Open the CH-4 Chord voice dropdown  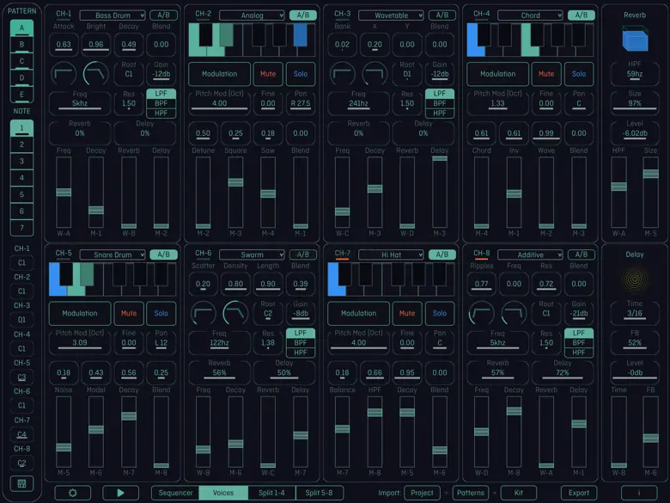pyautogui.click(x=531, y=15)
